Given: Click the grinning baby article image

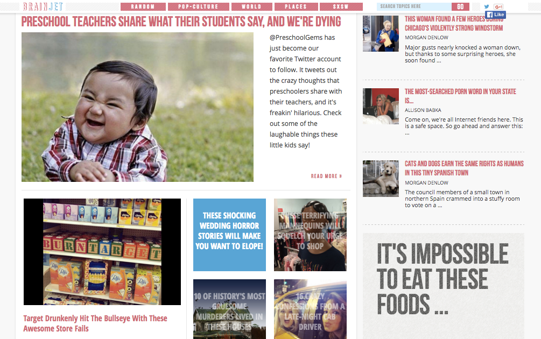Looking at the screenshot, I should pyautogui.click(x=137, y=107).
